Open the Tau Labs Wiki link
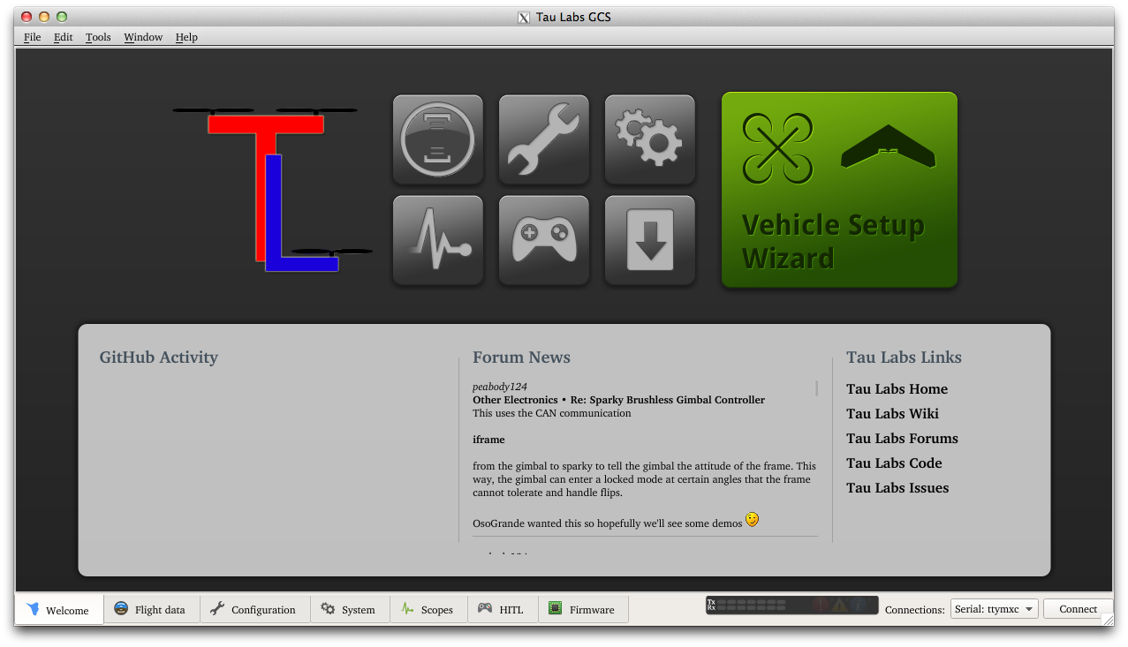This screenshot has height=647, width=1128. (x=892, y=414)
